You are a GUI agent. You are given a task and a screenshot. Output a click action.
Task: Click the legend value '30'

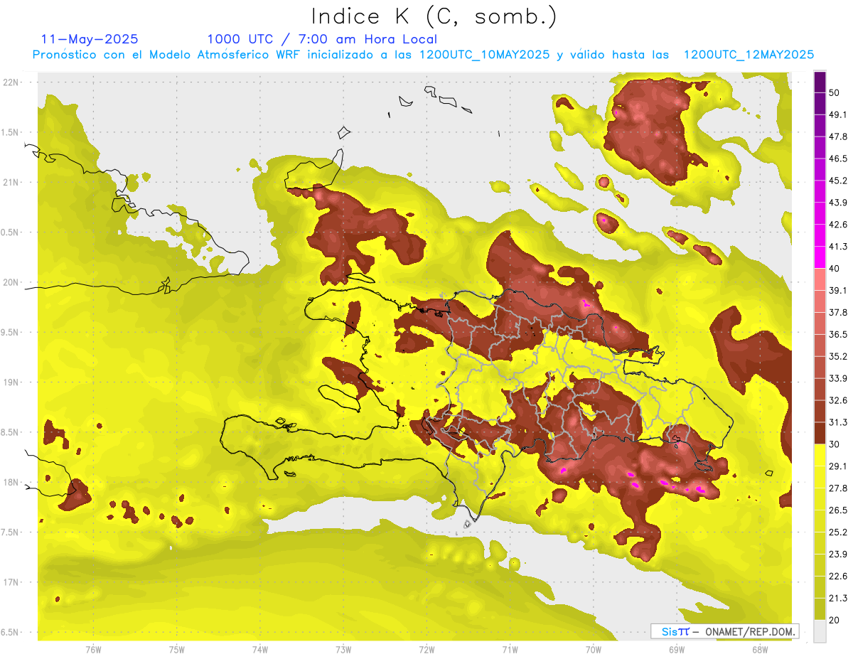[x=834, y=444]
